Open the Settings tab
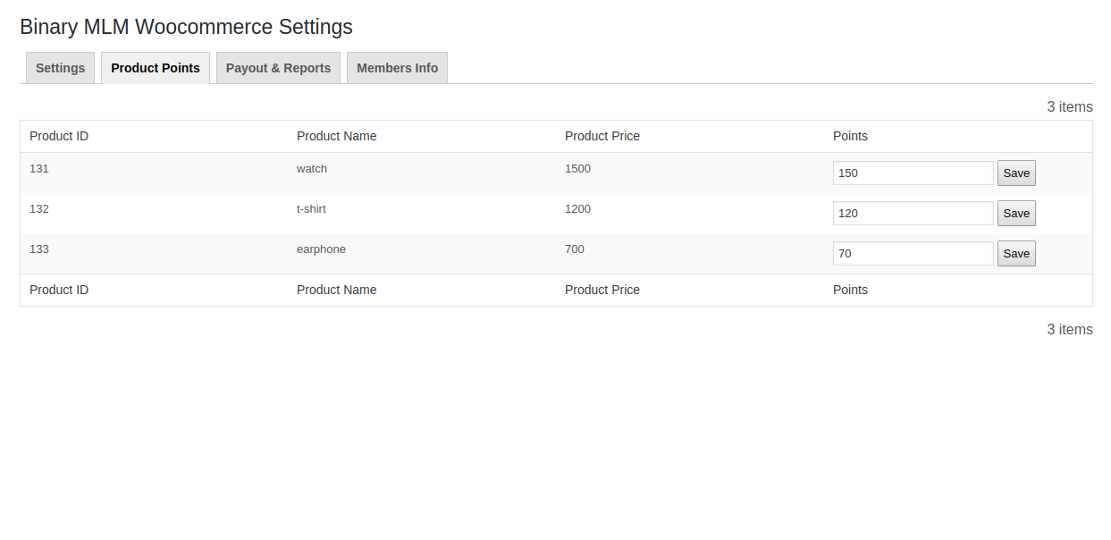The width and height of the screenshot is (1111, 540). tap(60, 68)
